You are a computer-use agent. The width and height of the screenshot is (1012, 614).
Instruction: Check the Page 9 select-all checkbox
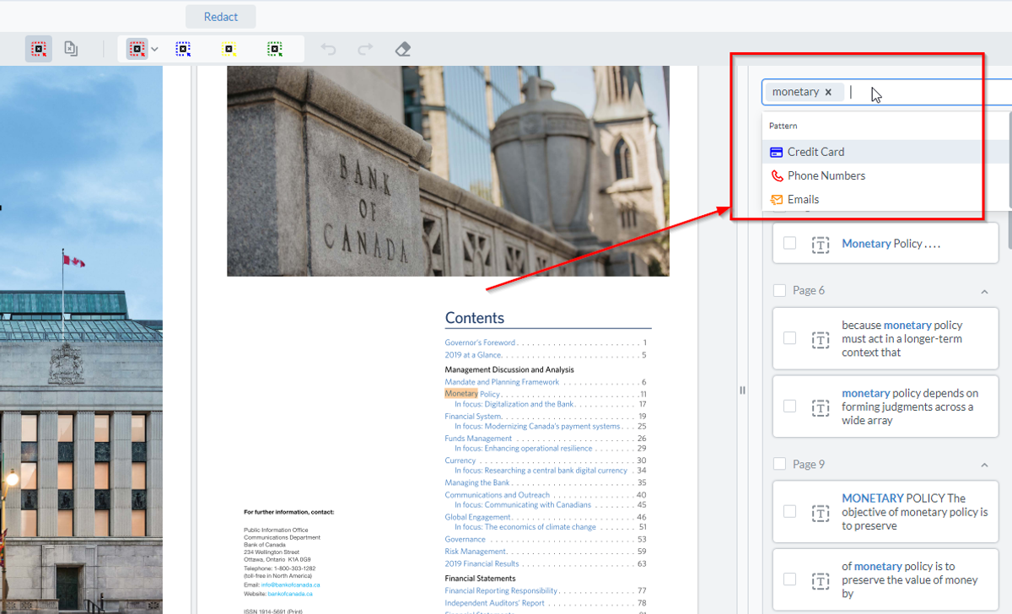(778, 464)
